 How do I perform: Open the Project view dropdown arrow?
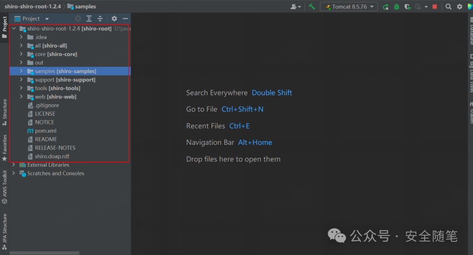click(x=47, y=19)
